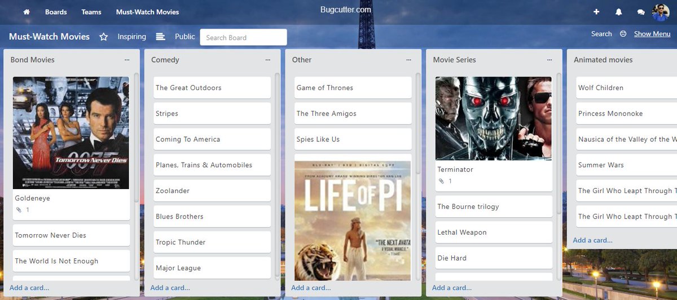Focus the Search Board input field

(x=243, y=37)
